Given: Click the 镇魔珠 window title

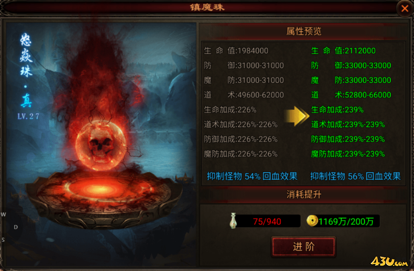Looking at the screenshot, I should pyautogui.click(x=207, y=7).
